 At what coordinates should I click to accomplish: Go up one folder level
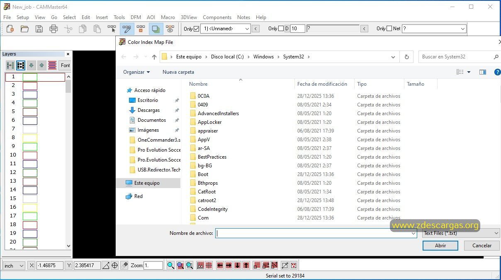154,57
